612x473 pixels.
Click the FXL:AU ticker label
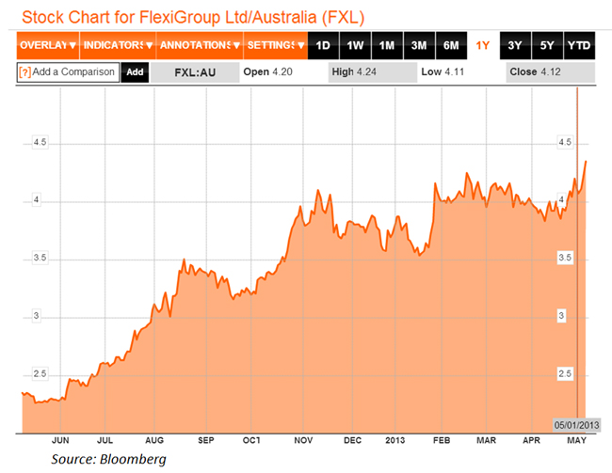(197, 71)
